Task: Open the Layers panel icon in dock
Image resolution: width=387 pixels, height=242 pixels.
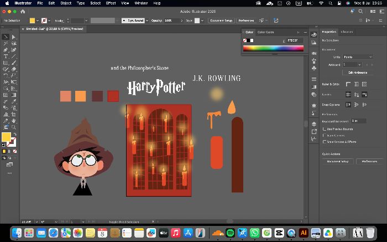Action: pyautogui.click(x=313, y=124)
